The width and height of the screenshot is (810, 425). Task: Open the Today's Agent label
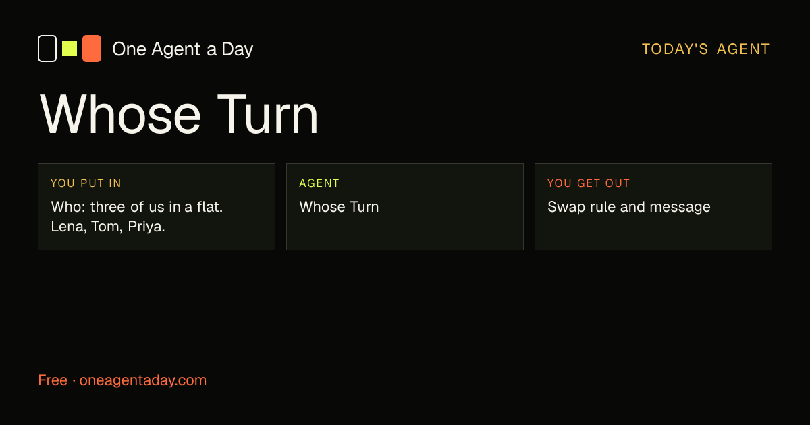(x=705, y=49)
